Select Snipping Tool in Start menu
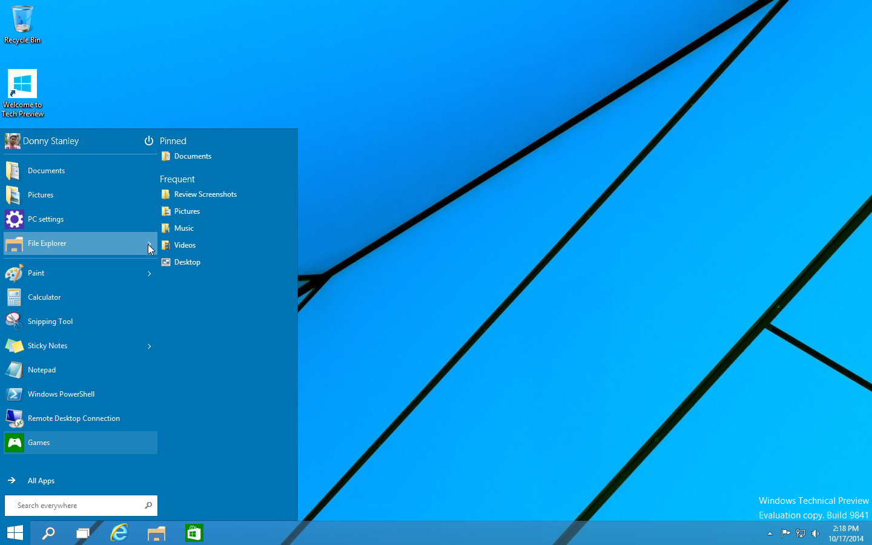Image resolution: width=872 pixels, height=545 pixels. pyautogui.click(x=50, y=322)
